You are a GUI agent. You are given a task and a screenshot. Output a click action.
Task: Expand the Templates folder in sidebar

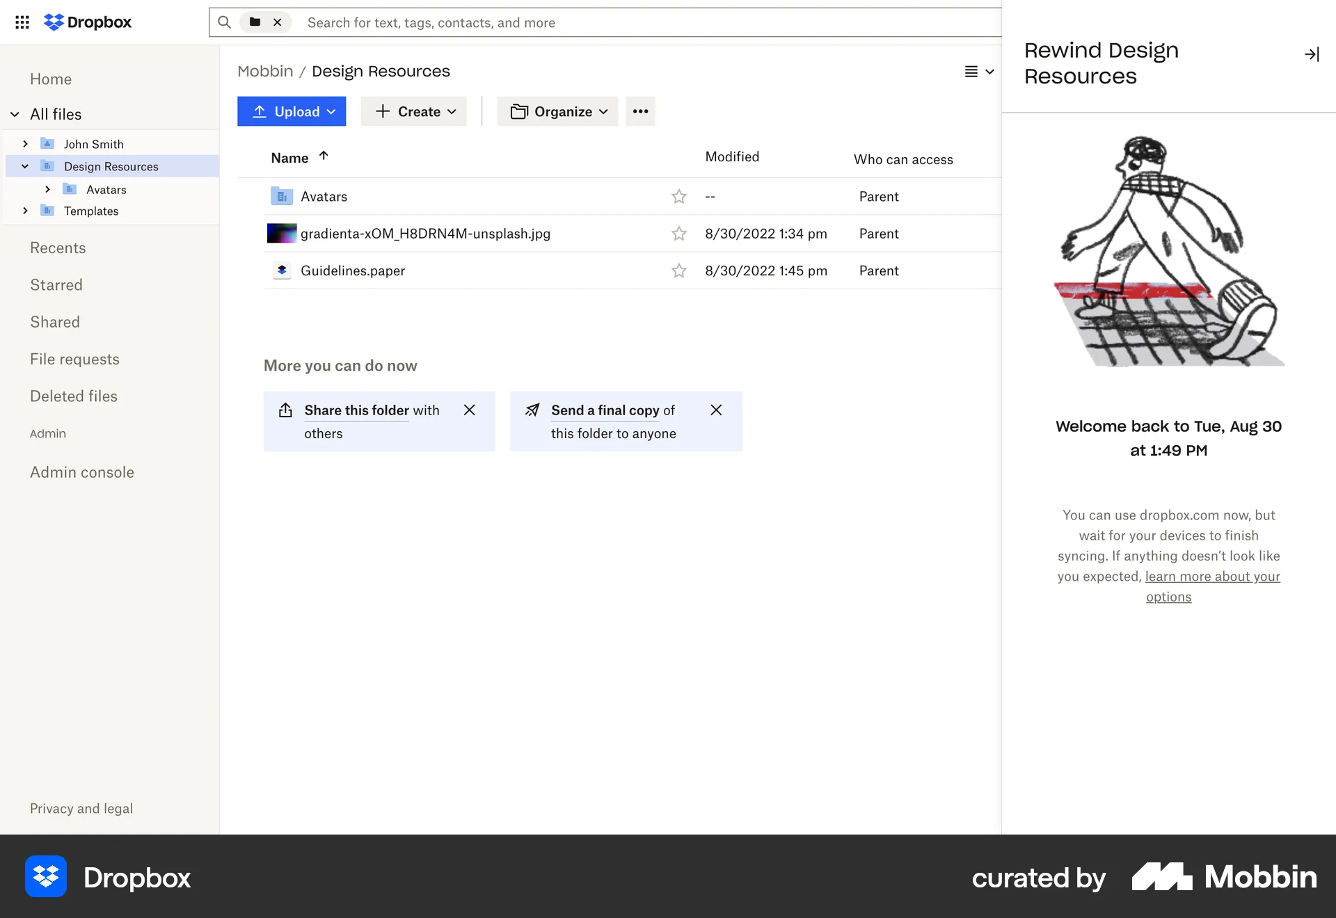[x=25, y=211]
